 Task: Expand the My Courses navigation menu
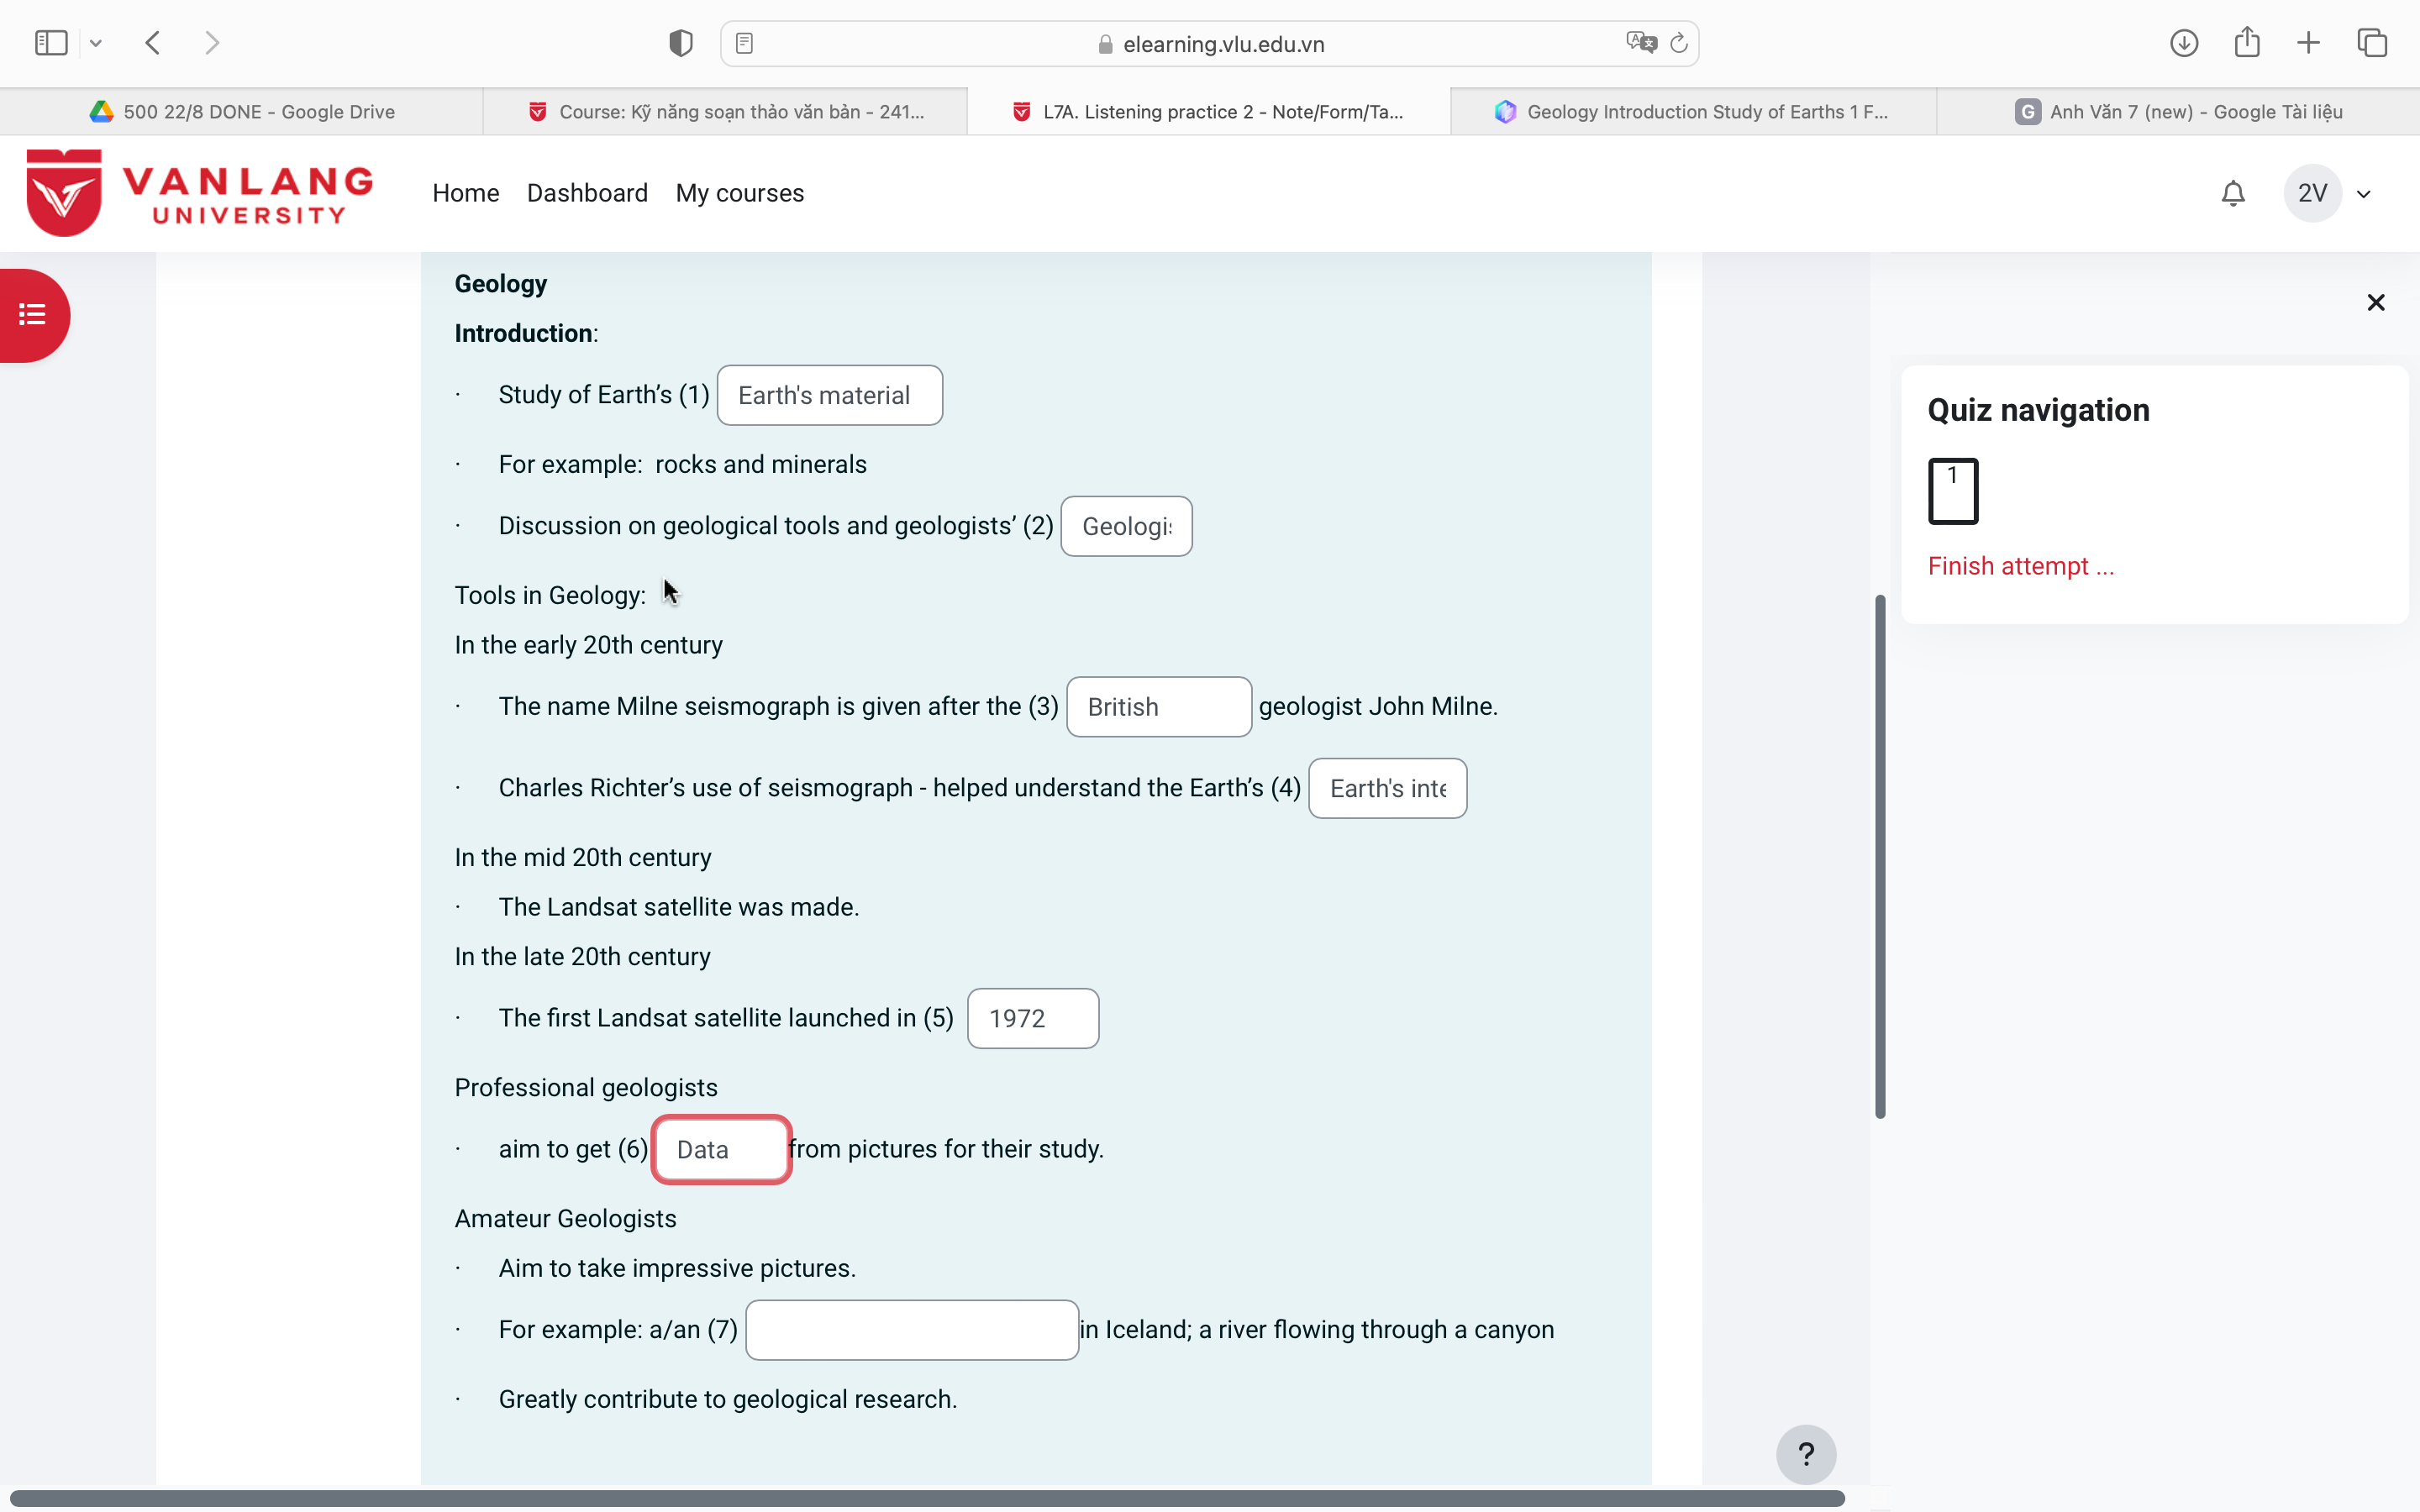pyautogui.click(x=739, y=192)
